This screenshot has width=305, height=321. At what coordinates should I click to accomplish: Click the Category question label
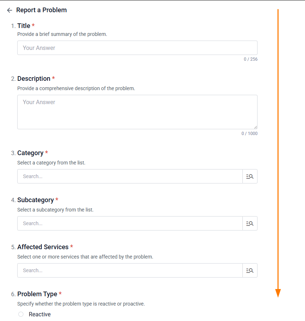point(30,153)
